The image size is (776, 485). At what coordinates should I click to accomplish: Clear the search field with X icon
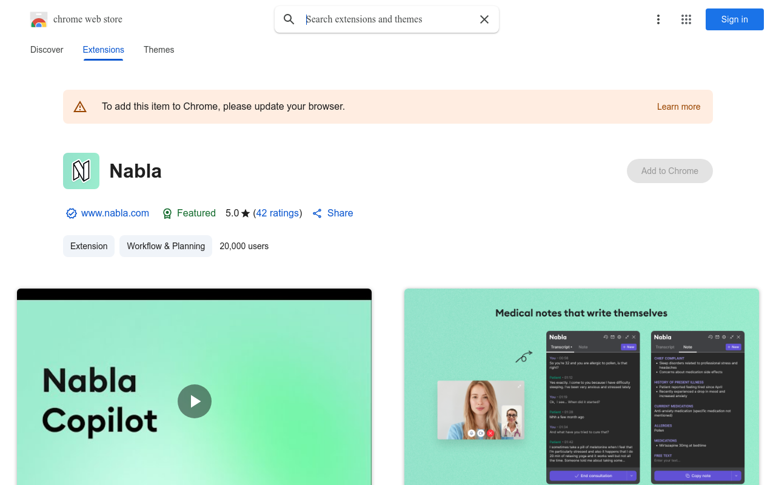[x=484, y=19]
